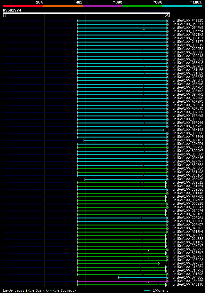Click the UniRef100_C5YDG6 label
205x293 pixels.
(188, 189)
